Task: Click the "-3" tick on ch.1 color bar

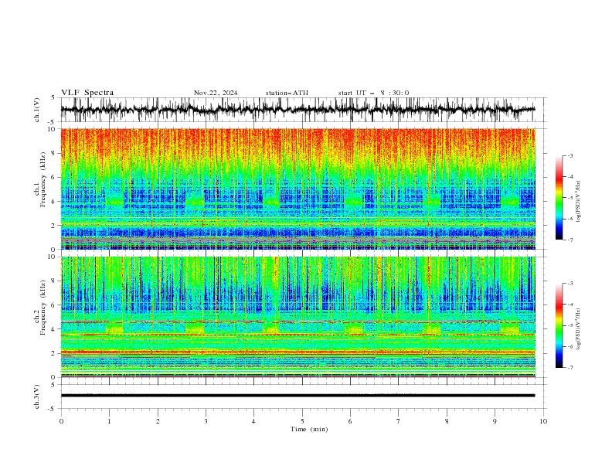Action: coord(569,155)
